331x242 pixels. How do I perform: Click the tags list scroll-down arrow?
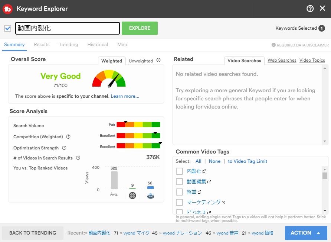click(325, 211)
